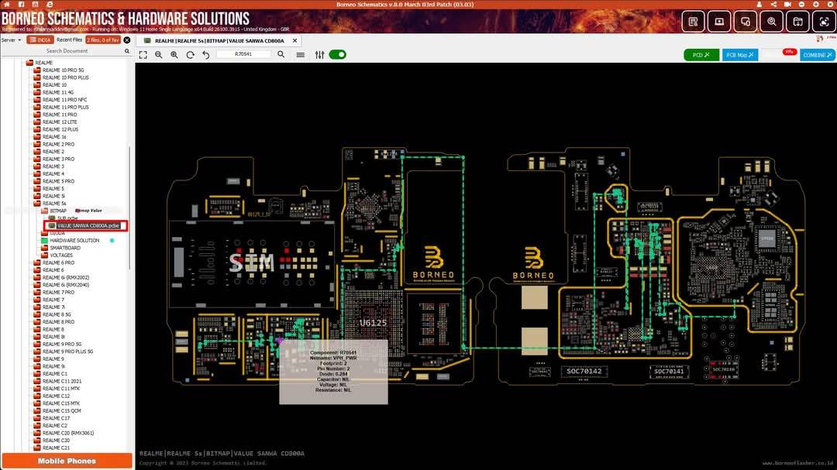Select REALME 8 5G in the tree
The height and width of the screenshot is (470, 837).
(57, 315)
